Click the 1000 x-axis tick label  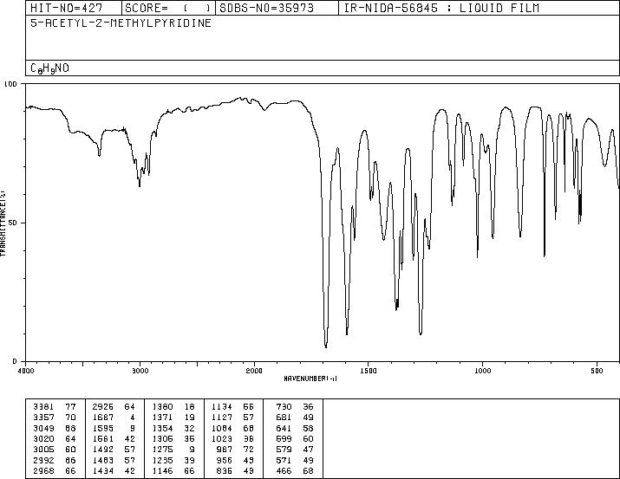(482, 371)
